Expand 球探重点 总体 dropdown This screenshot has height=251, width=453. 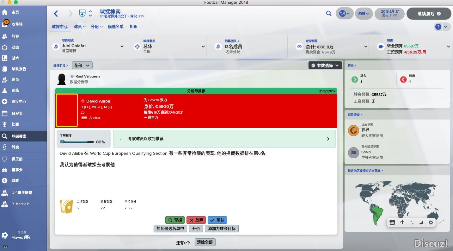pyautogui.click(x=203, y=47)
